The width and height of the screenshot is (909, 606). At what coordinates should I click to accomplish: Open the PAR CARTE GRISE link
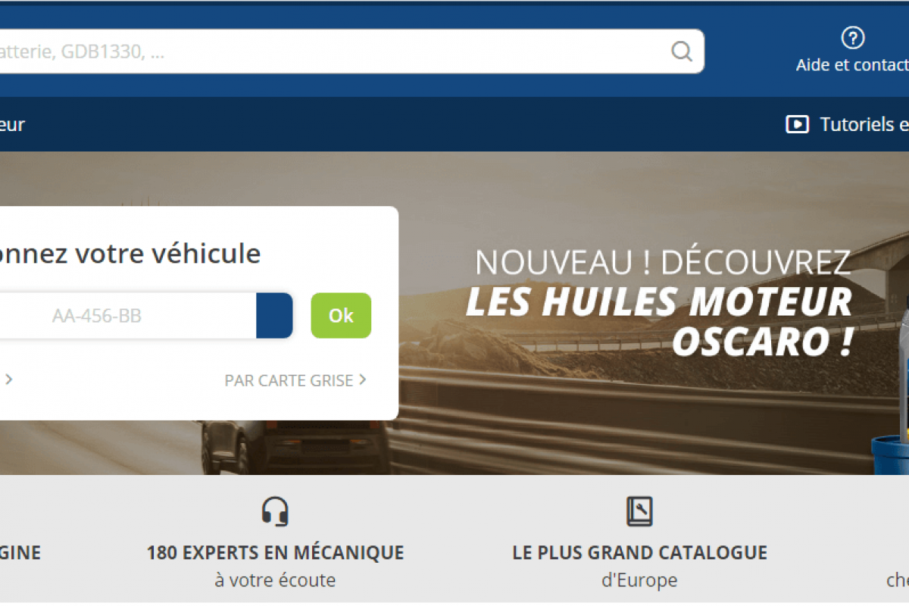coord(289,380)
